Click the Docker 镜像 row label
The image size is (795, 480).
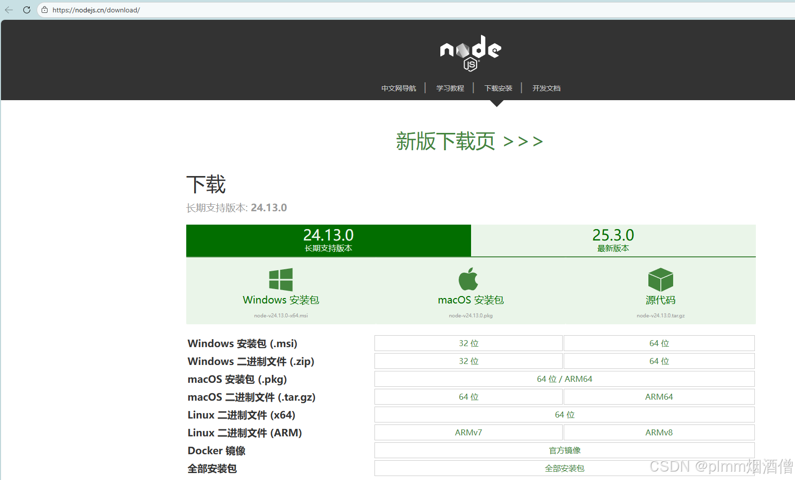(216, 451)
